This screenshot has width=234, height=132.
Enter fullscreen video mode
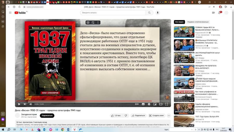(x=167, y=104)
